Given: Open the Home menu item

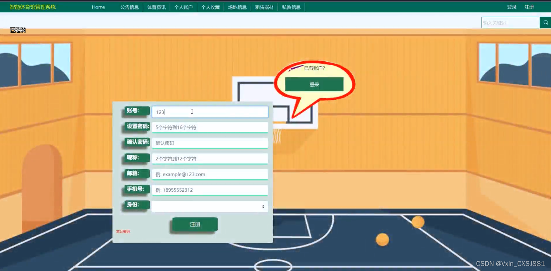Looking at the screenshot, I should coord(98,7).
